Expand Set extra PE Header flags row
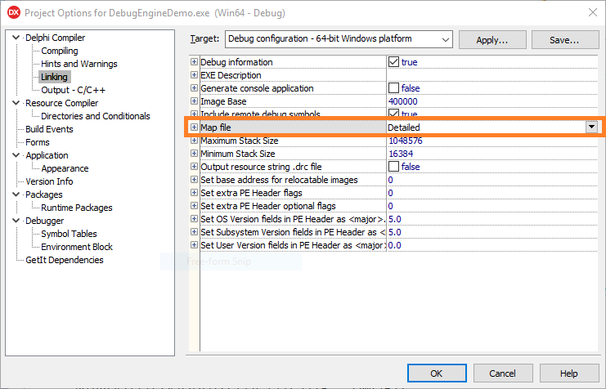Viewport: 606px width, 389px height. pyautogui.click(x=194, y=193)
